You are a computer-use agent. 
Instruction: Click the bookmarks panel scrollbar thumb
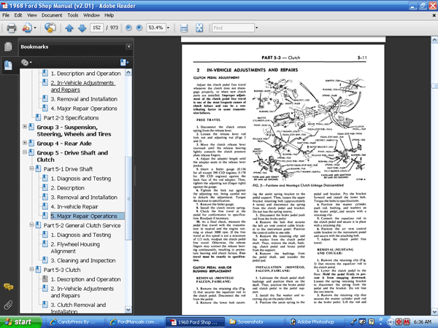coord(128,198)
